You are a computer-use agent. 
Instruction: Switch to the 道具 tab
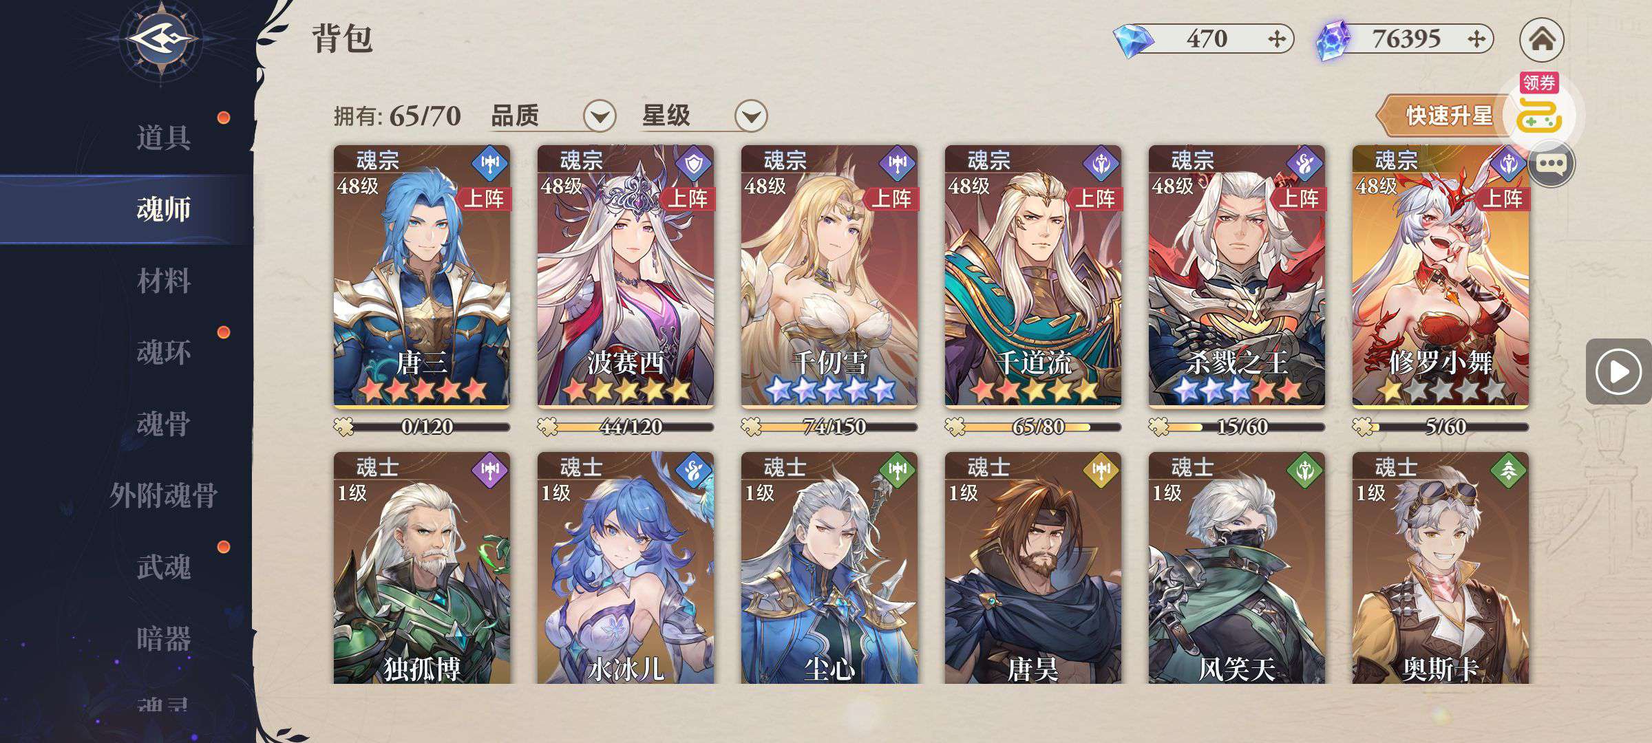(163, 138)
